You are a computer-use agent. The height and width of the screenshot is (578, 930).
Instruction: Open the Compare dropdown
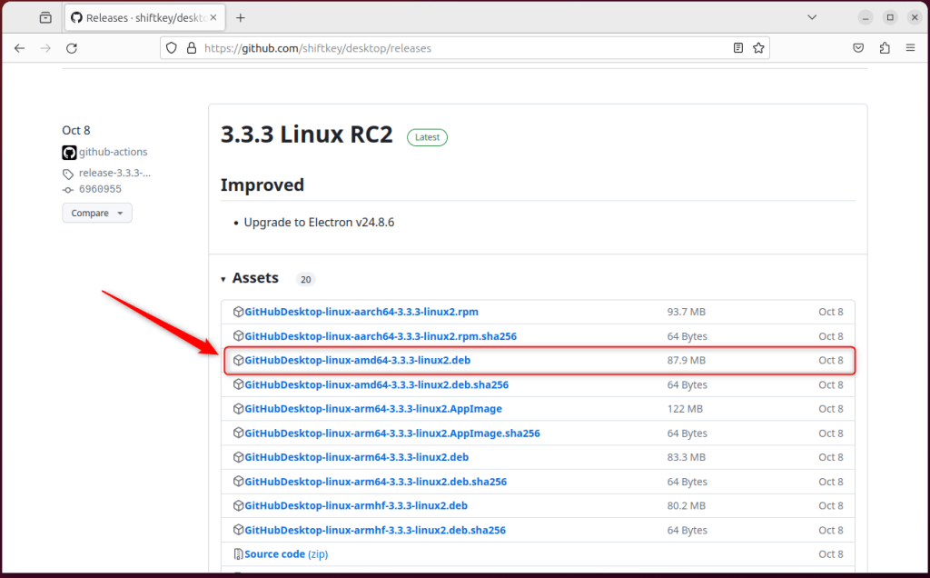(96, 212)
